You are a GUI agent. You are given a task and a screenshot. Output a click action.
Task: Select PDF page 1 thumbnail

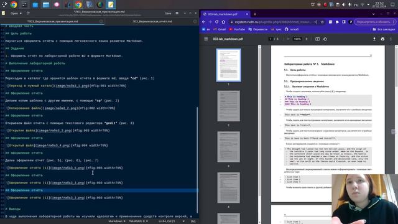(x=228, y=65)
